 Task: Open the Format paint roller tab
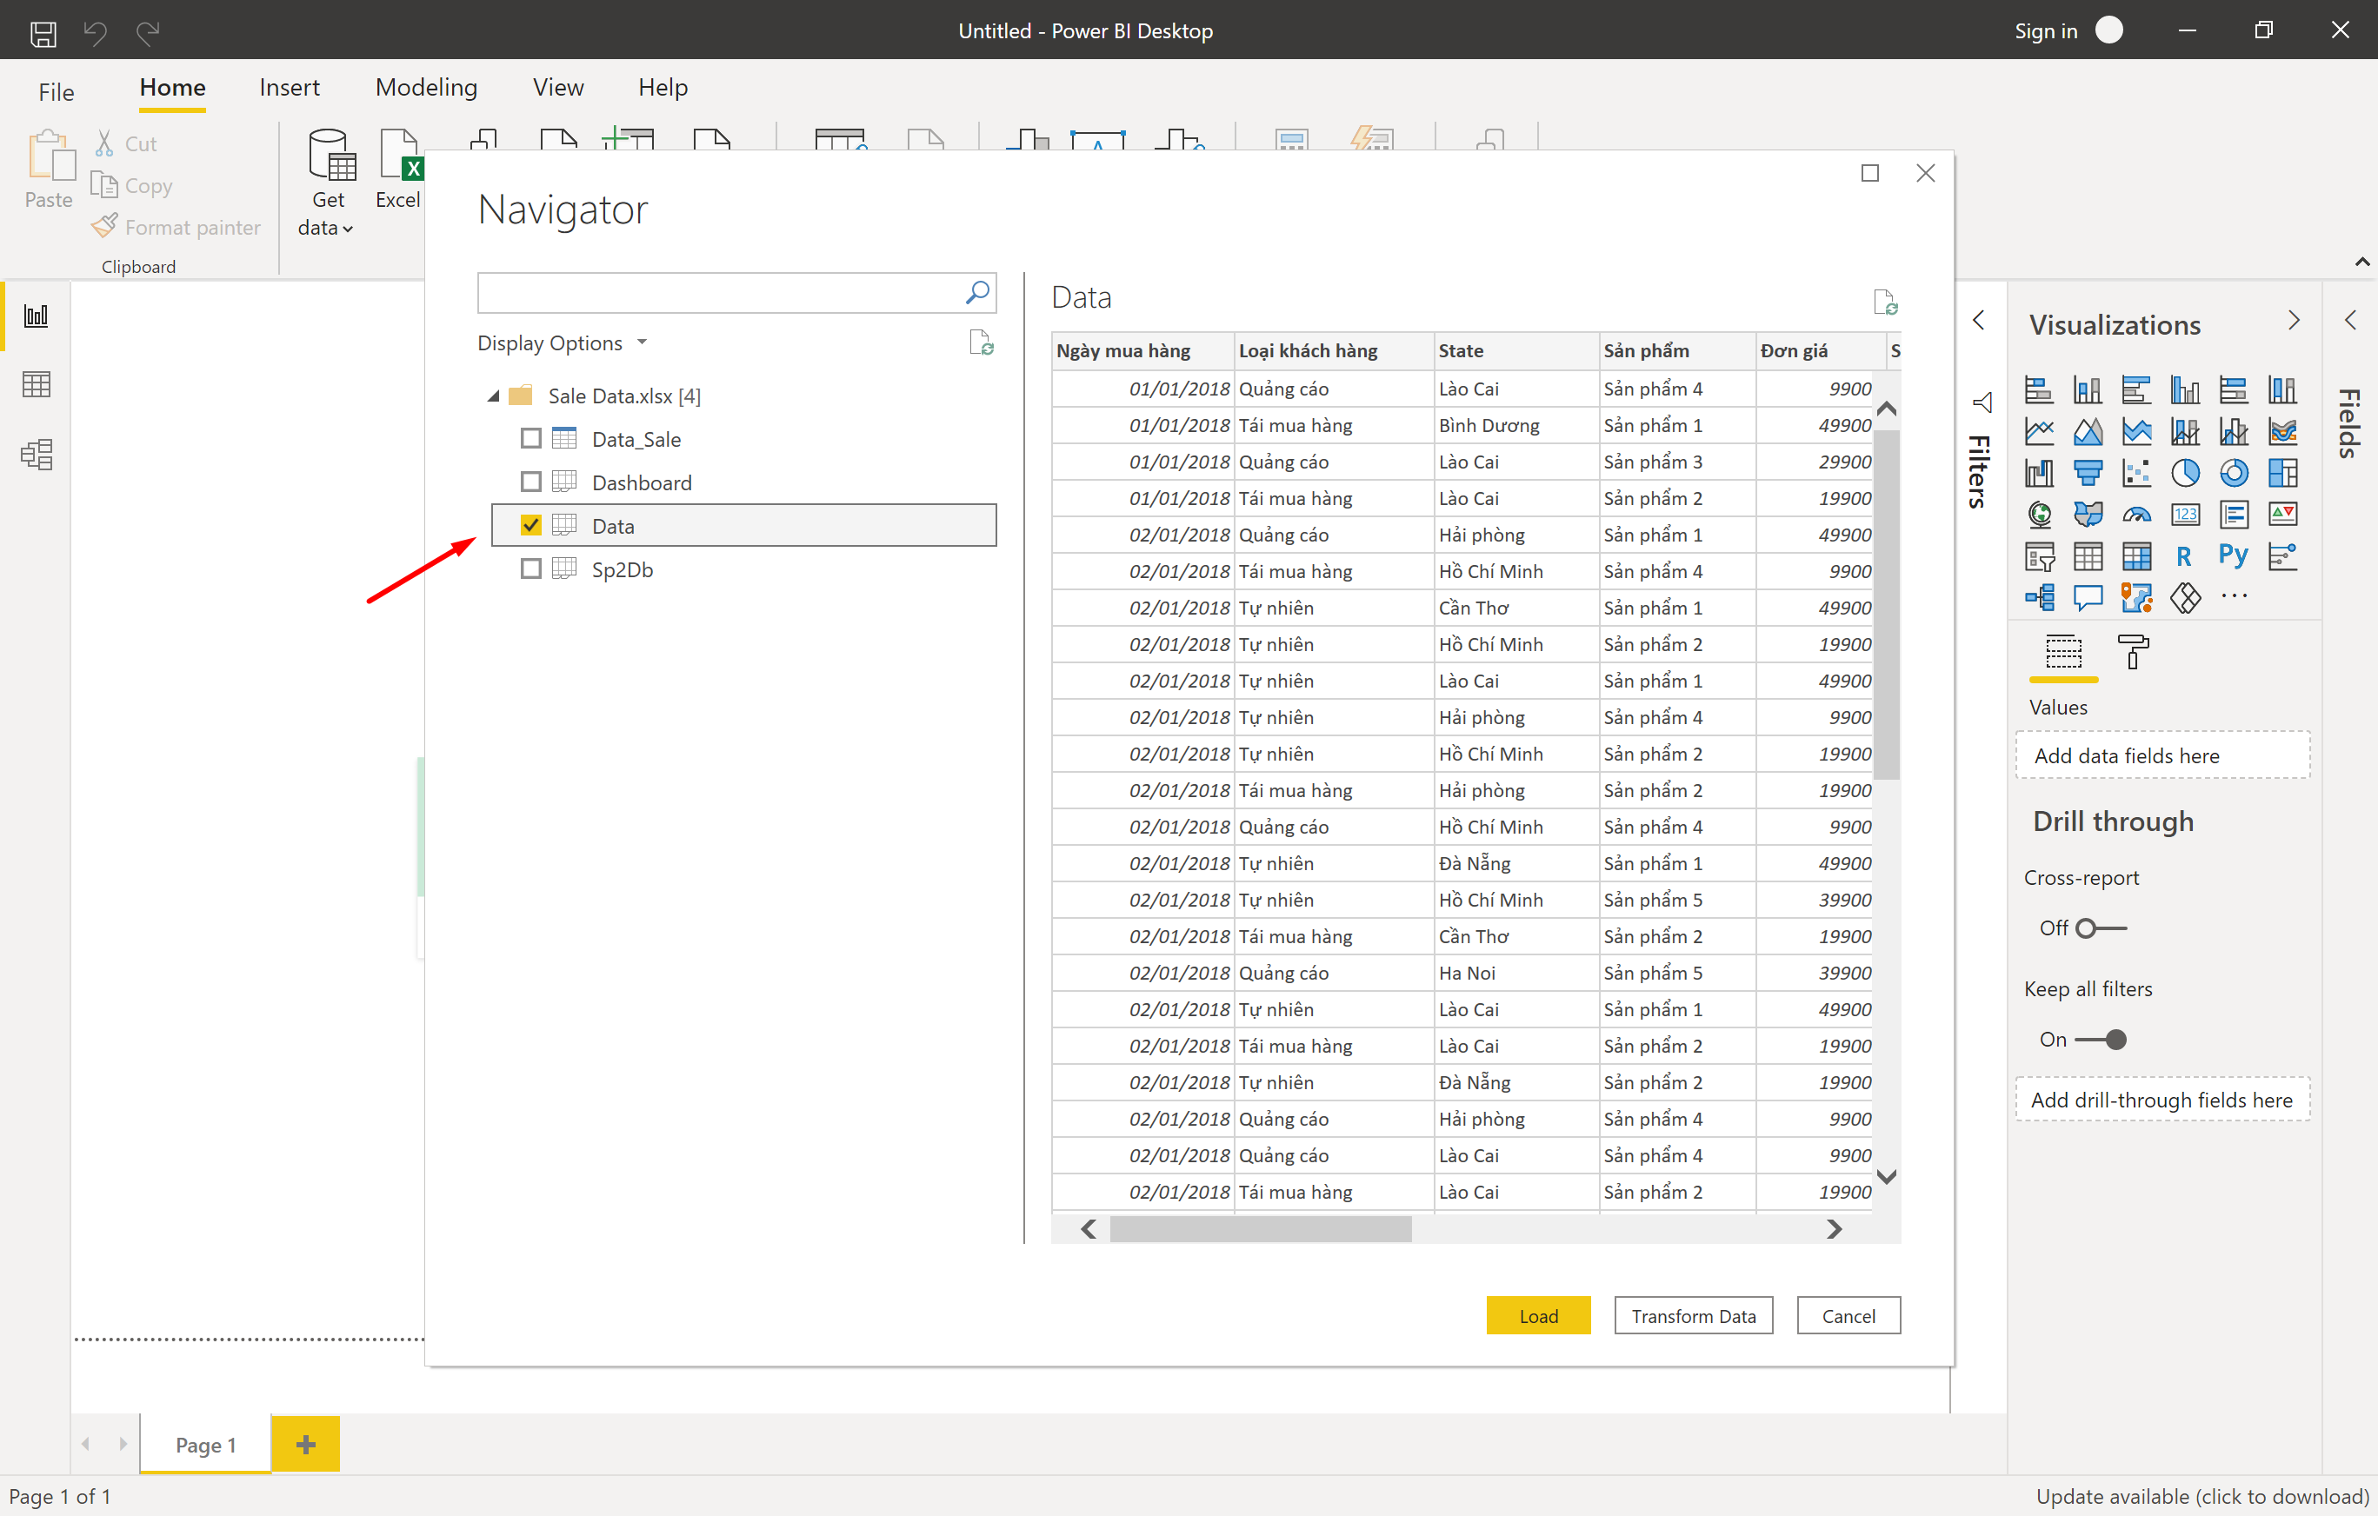[x=2133, y=652]
